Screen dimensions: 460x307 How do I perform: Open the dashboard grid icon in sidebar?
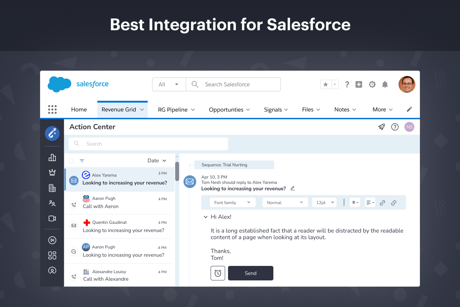52,255
